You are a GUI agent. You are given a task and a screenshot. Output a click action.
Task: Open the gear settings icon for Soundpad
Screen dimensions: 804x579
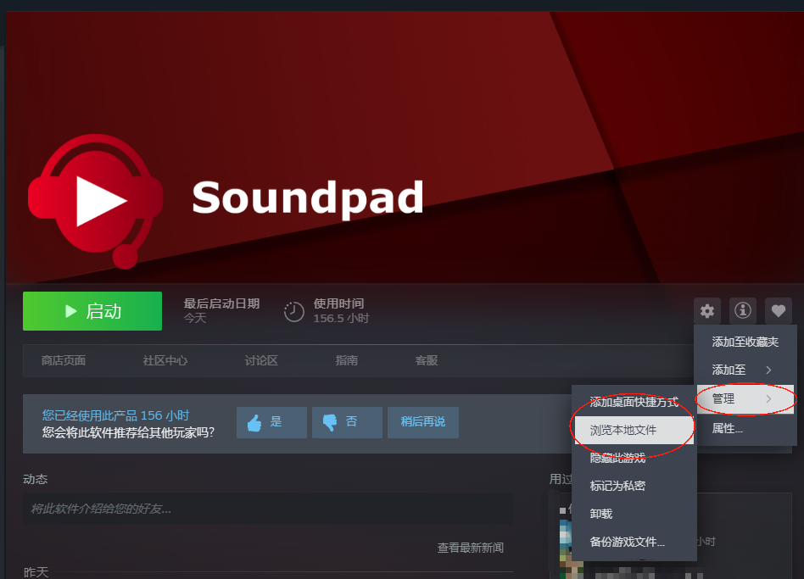pyautogui.click(x=707, y=310)
